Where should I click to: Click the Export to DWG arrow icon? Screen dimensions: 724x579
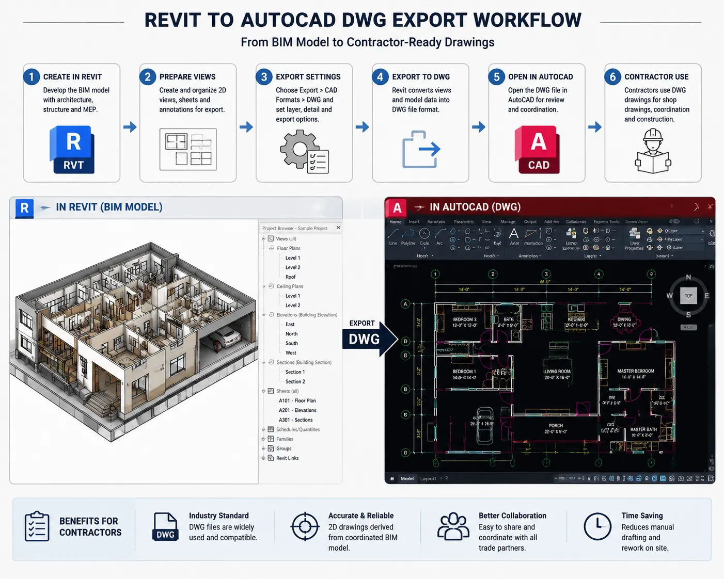point(421,149)
